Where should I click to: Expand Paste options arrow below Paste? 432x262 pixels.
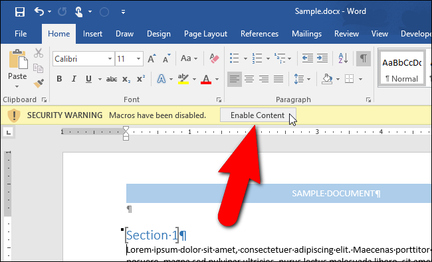(17, 86)
